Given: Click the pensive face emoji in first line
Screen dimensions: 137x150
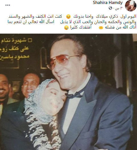Looking at the screenshot, I should point(68,17).
